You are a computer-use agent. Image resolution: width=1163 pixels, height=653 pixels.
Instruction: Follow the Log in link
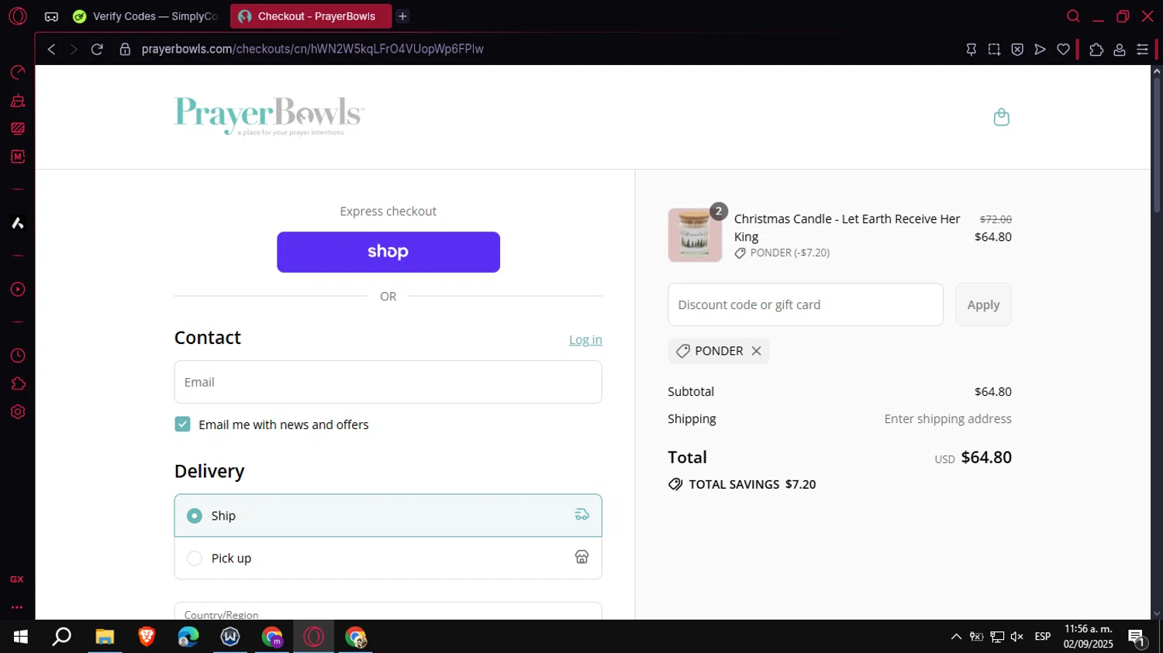(x=585, y=339)
